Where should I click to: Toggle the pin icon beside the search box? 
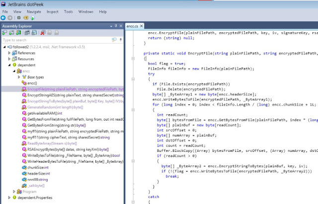(121, 40)
